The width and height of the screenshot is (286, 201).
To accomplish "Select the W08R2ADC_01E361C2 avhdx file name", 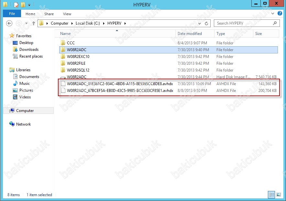I will pos(120,84).
